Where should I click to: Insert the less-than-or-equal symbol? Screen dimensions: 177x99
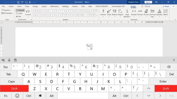click(86, 11)
